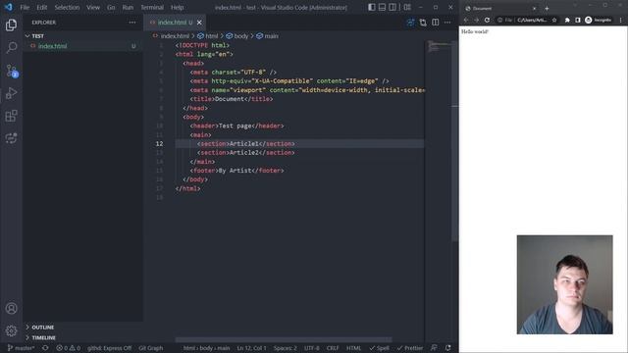The width and height of the screenshot is (628, 353).
Task: Click the VS Code logo icon
Action: pos(9,7)
